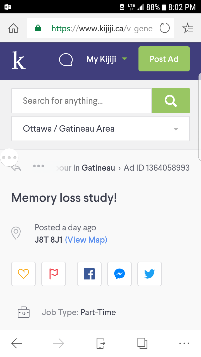
Task: Expand the My Kijiji dropdown menu
Action: click(x=107, y=59)
